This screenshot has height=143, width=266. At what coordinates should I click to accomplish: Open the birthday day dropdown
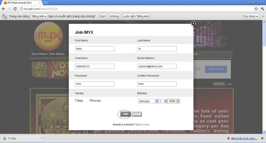point(163,101)
